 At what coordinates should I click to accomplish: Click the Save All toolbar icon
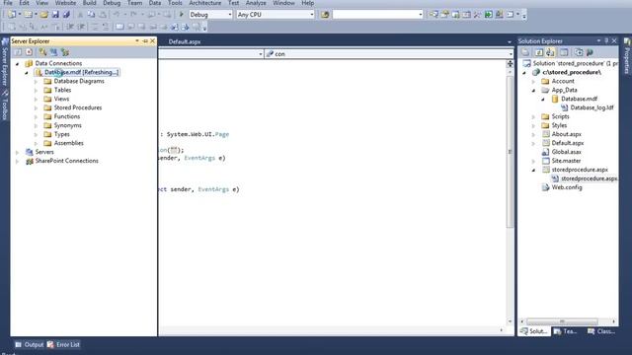coord(66,15)
